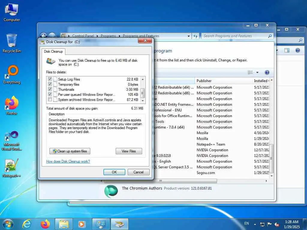
Task: Select the Disk Cleanup tab
Action: [x=53, y=52]
